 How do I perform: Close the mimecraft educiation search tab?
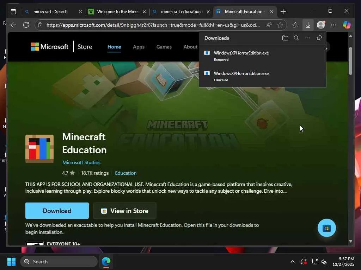point(208,12)
